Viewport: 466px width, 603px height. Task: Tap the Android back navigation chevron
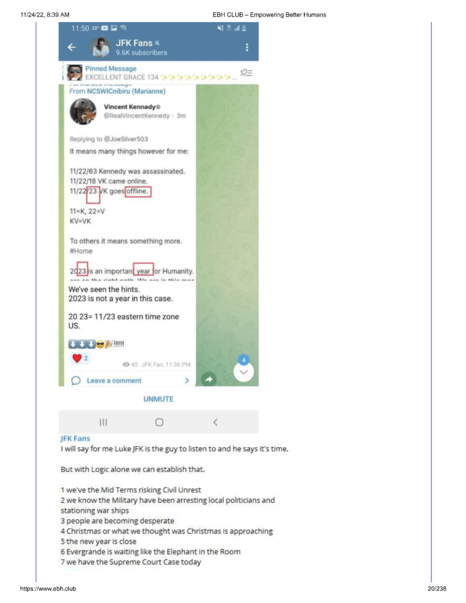[x=215, y=422]
